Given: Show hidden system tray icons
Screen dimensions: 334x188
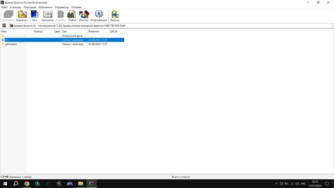Looking at the screenshot, I should coord(276,184).
